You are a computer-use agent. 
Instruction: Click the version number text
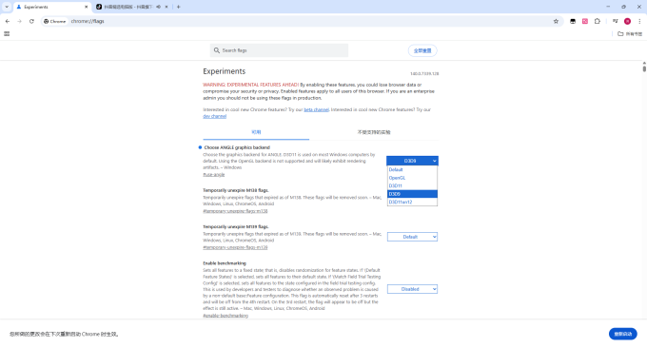point(424,74)
